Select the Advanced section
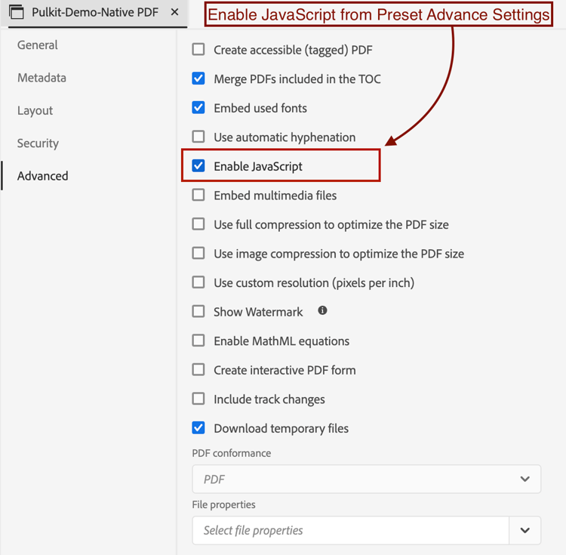 click(42, 176)
